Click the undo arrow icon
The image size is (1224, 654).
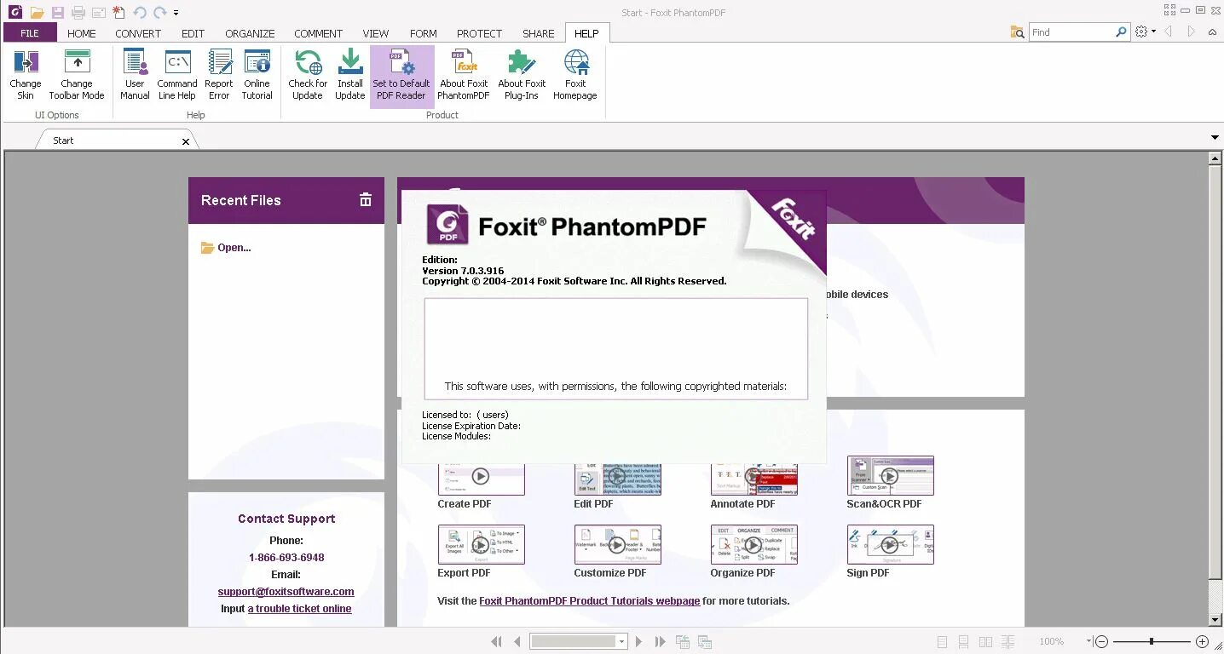tap(139, 12)
